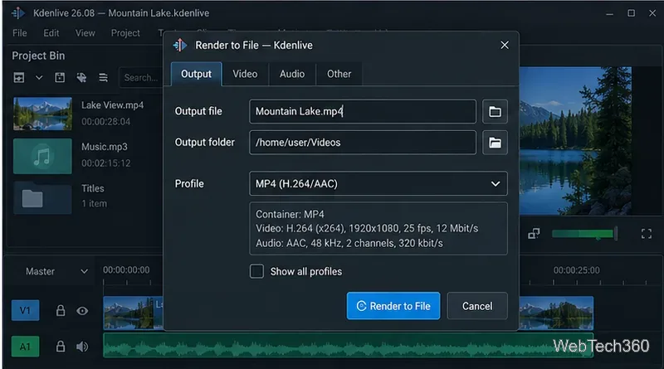
Task: Open the View menu
Action: (85, 33)
